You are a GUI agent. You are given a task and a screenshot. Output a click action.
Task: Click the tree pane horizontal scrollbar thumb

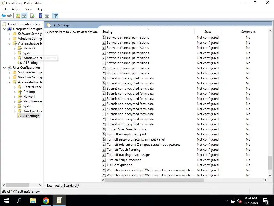tap(18, 185)
